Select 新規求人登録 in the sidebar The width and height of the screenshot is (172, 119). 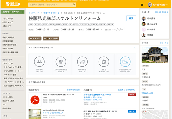point(8,48)
